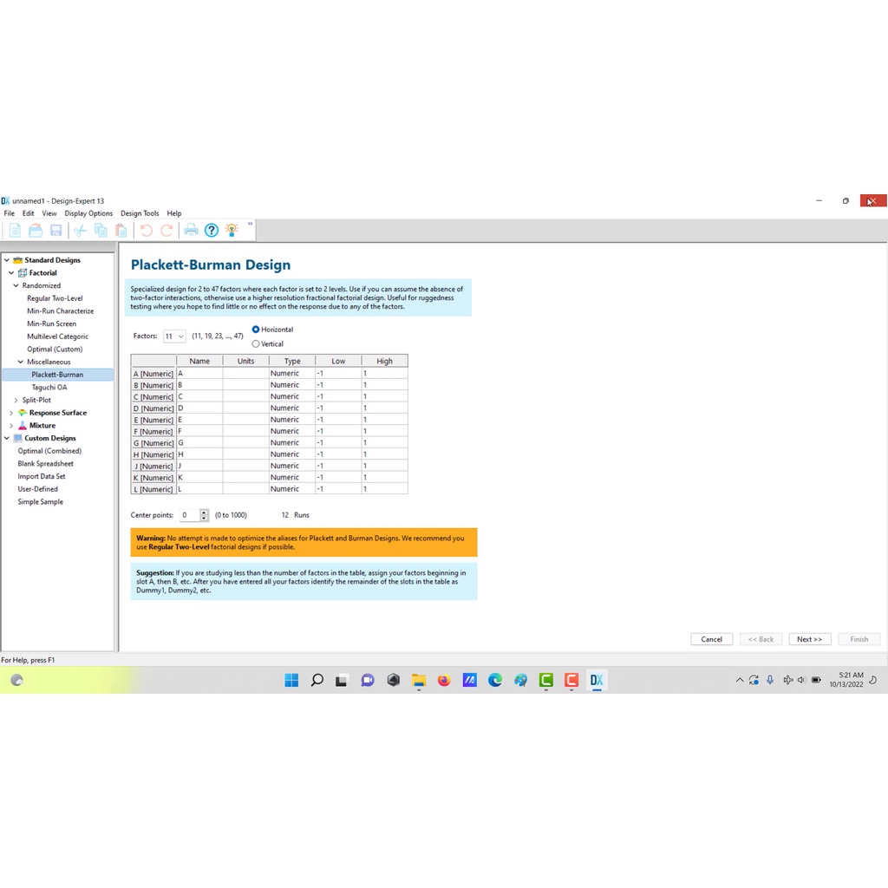Click the New Design toolbar icon
The image size is (888, 888).
click(x=15, y=230)
